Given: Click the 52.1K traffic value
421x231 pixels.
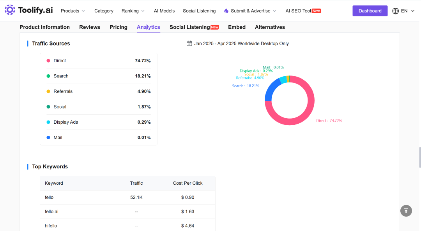Looking at the screenshot, I should 136,197.
